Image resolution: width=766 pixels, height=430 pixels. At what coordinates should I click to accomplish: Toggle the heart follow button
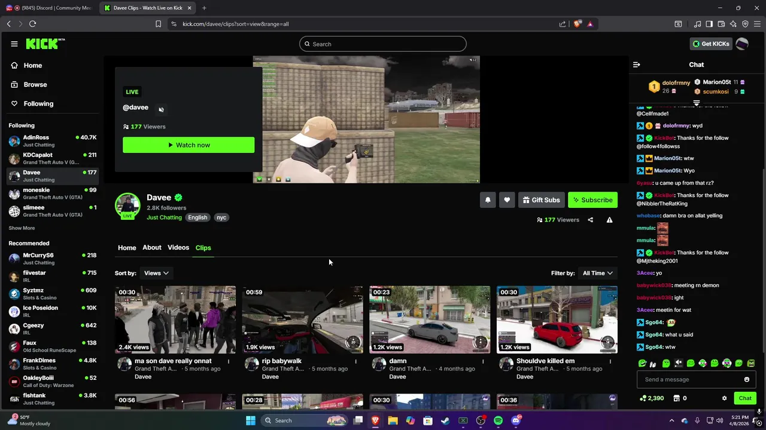point(507,200)
